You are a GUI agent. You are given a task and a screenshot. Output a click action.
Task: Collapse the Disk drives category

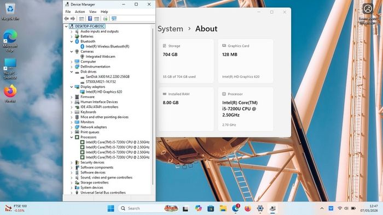tap(72, 72)
